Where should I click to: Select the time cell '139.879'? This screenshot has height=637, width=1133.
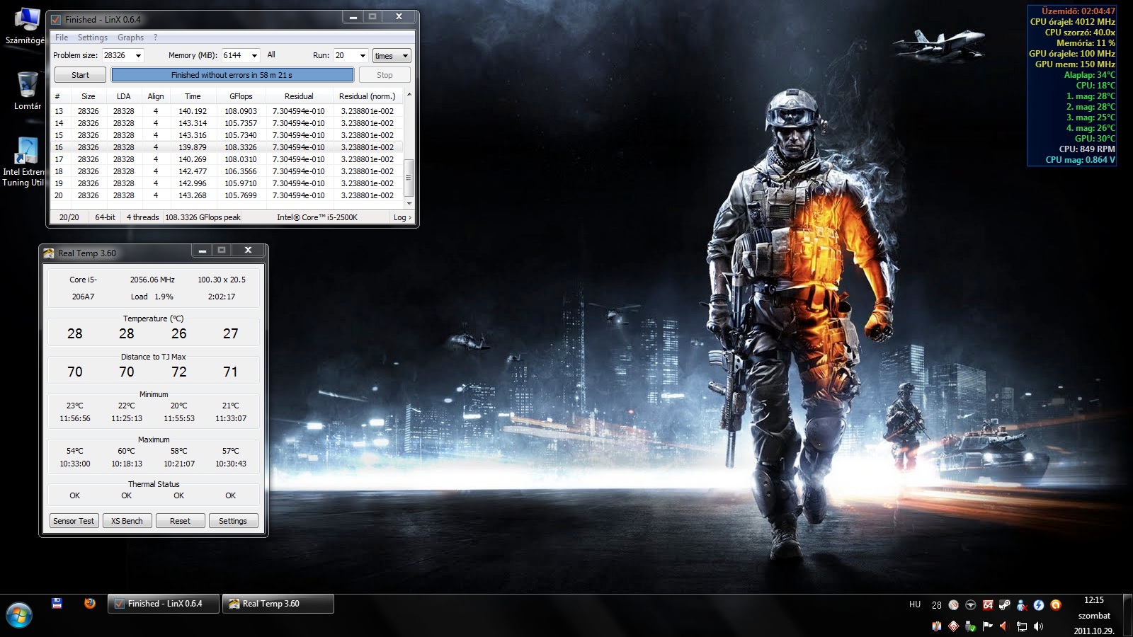193,147
